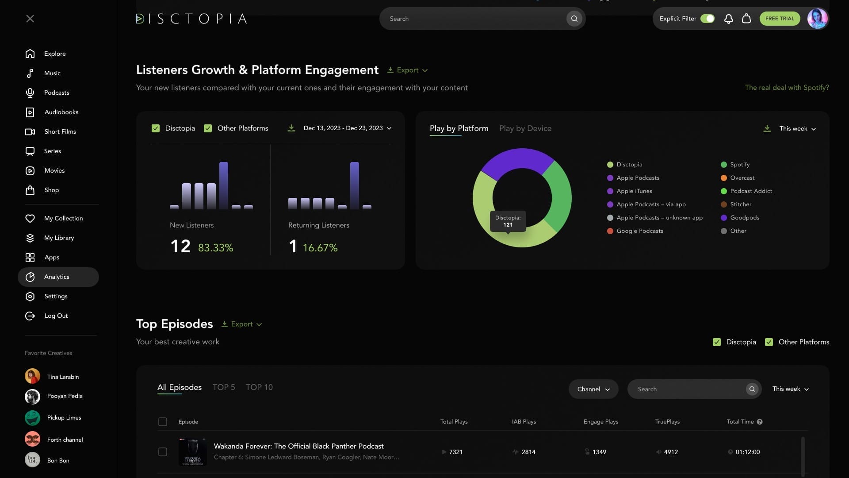The width and height of the screenshot is (849, 478).
Task: Click the search magnifier icon in top bar
Action: coord(574,19)
